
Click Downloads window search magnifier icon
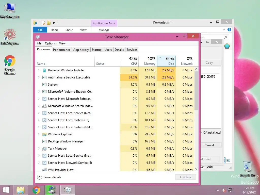tap(225, 37)
